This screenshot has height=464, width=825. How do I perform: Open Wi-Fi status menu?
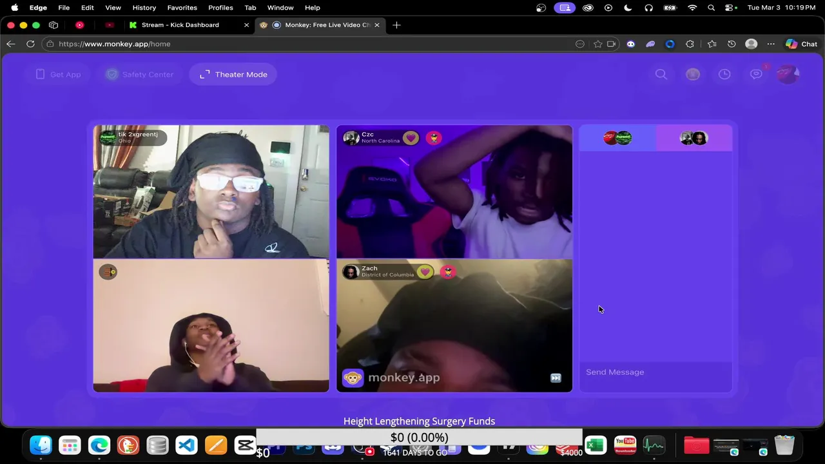click(x=692, y=8)
